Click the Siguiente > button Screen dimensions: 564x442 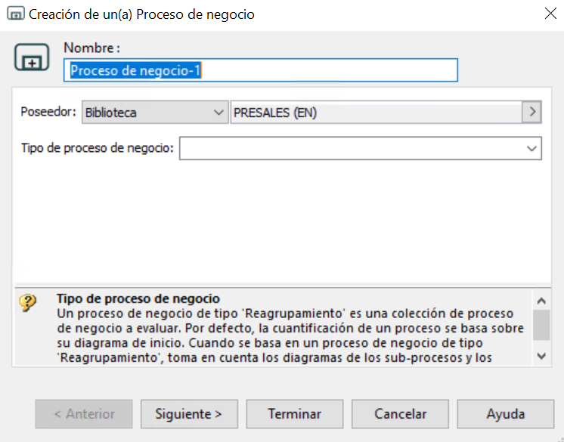click(x=189, y=414)
